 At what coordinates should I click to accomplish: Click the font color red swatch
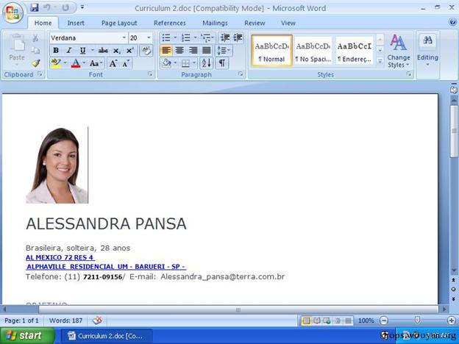coord(75,63)
